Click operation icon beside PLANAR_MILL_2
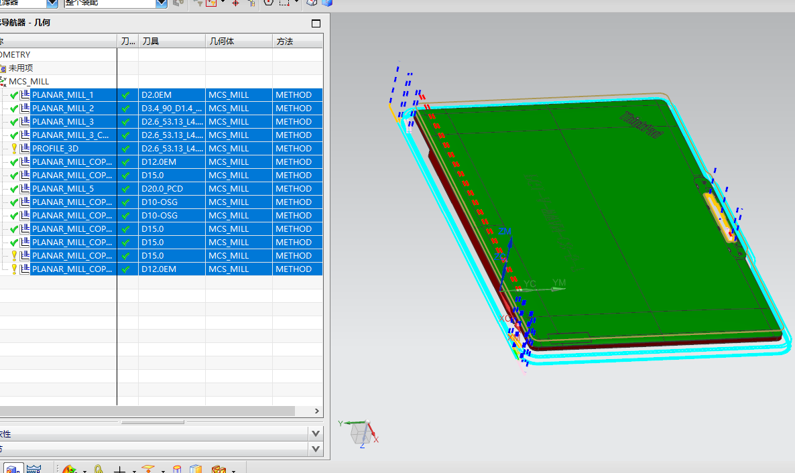Image resolution: width=795 pixels, height=473 pixels. [24, 108]
